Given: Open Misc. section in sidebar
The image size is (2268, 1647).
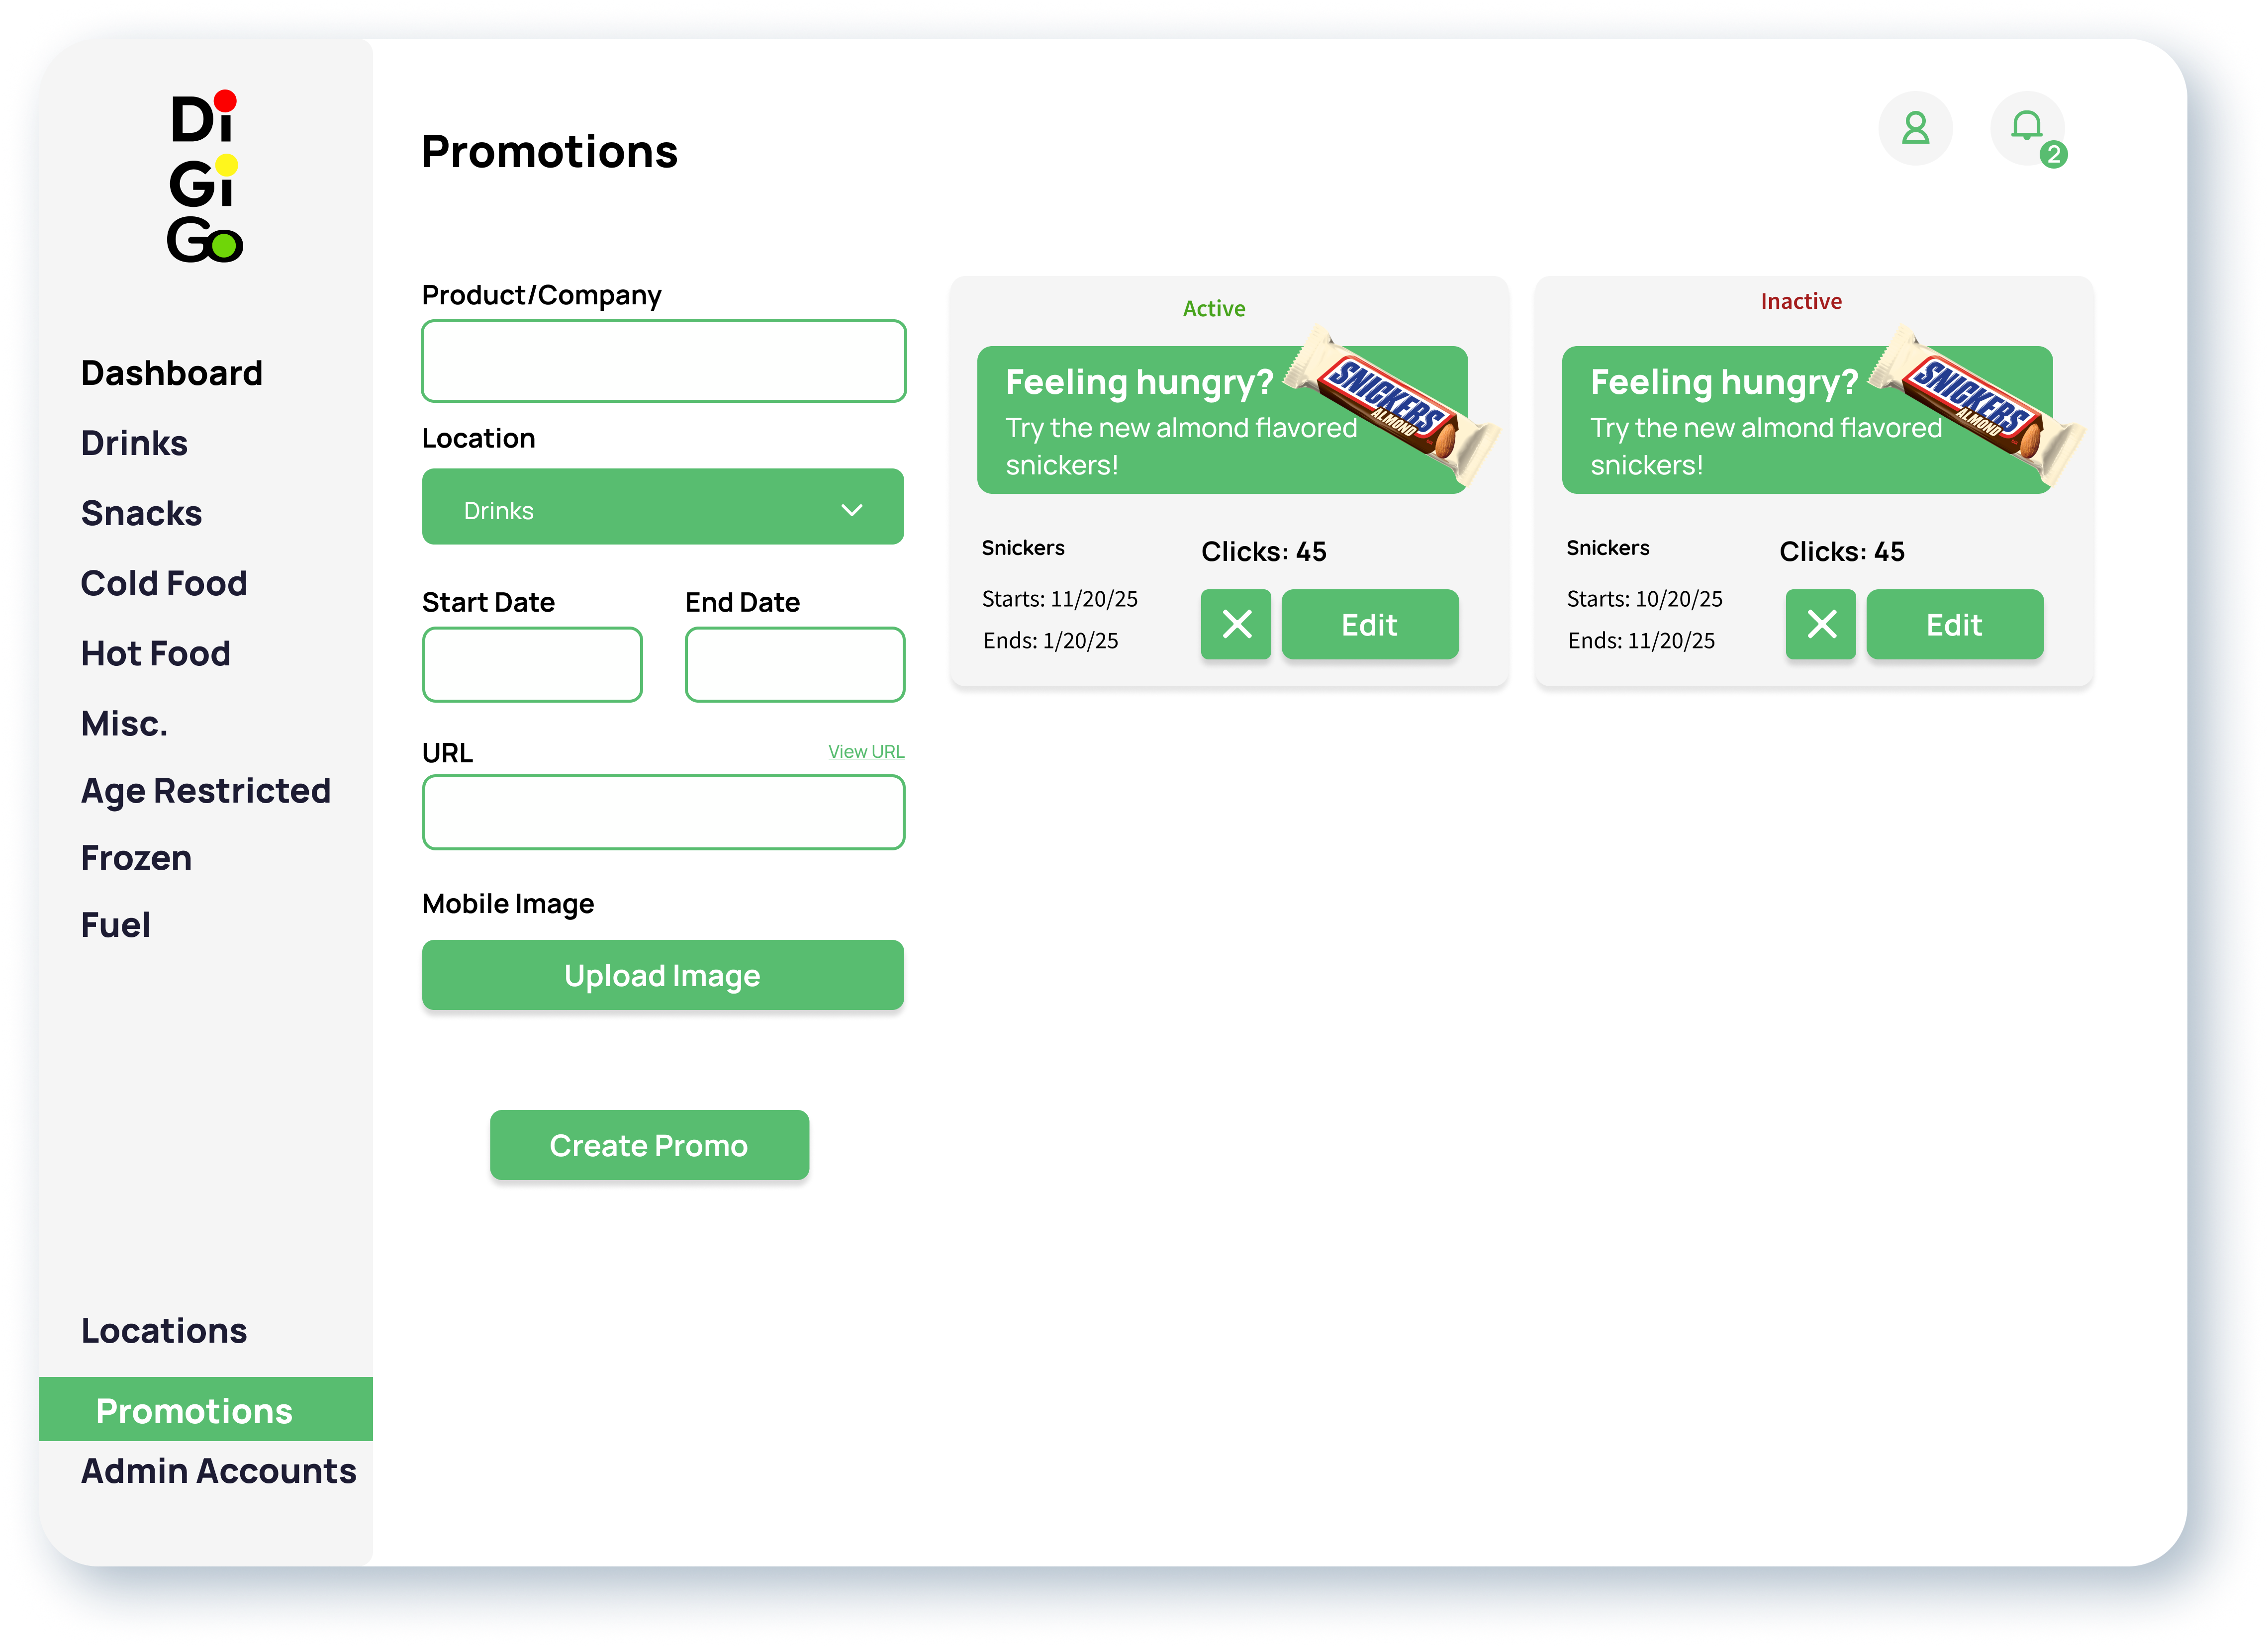Looking at the screenshot, I should click(124, 723).
